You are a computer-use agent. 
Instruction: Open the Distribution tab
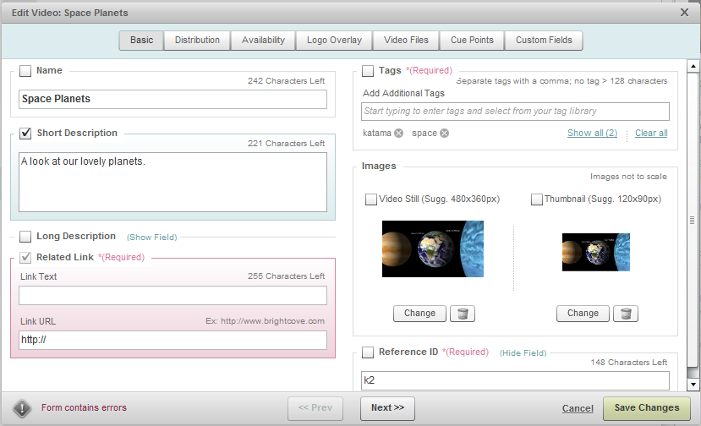(x=197, y=41)
